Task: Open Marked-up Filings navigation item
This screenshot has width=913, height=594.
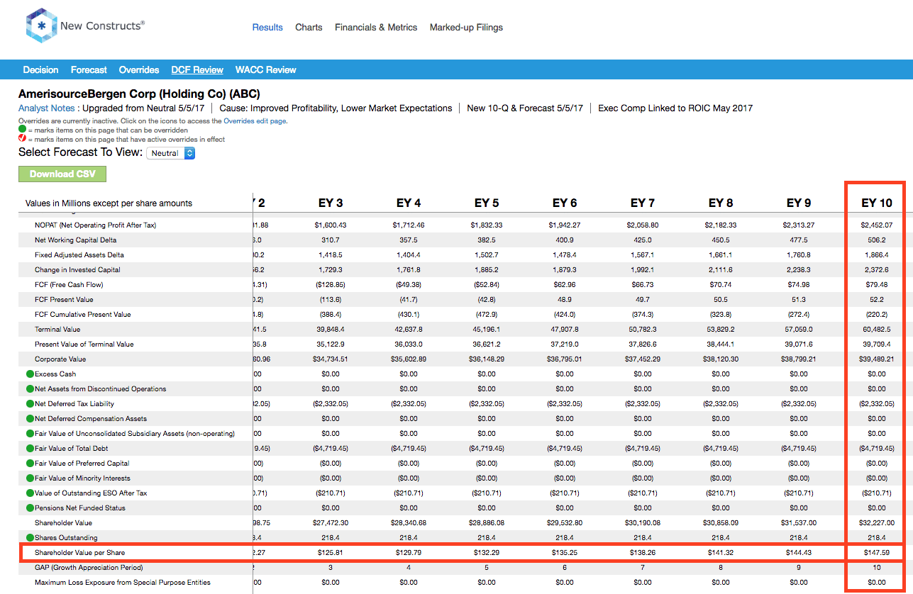Action: [x=466, y=28]
